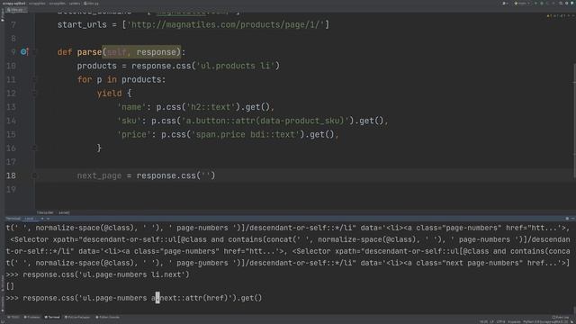Open the Project tool window from left sidebar
Screen dimensions: 576x324
2,15
